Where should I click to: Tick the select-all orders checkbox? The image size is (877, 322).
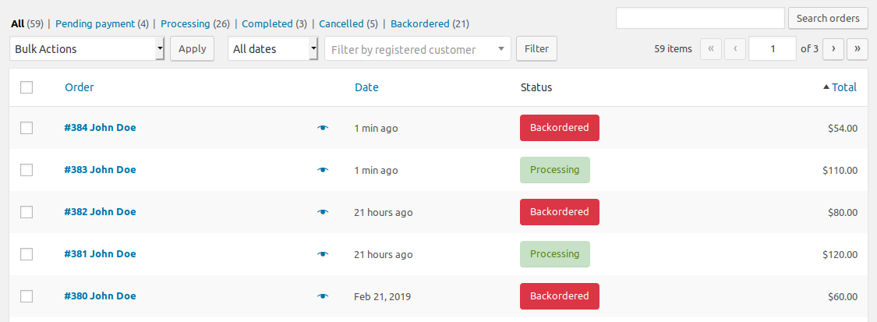coord(27,87)
